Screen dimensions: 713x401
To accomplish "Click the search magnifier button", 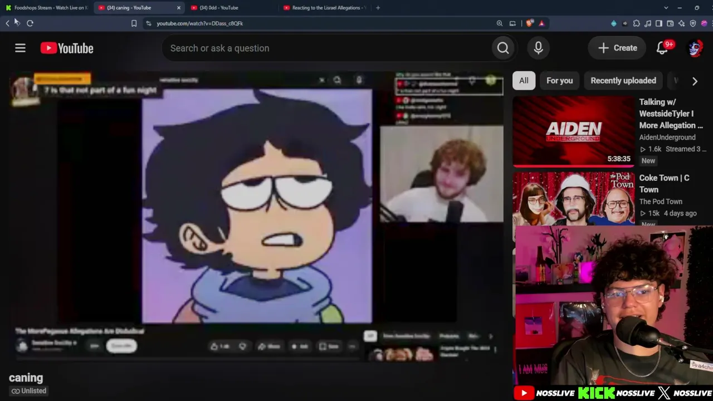I will [x=503, y=48].
